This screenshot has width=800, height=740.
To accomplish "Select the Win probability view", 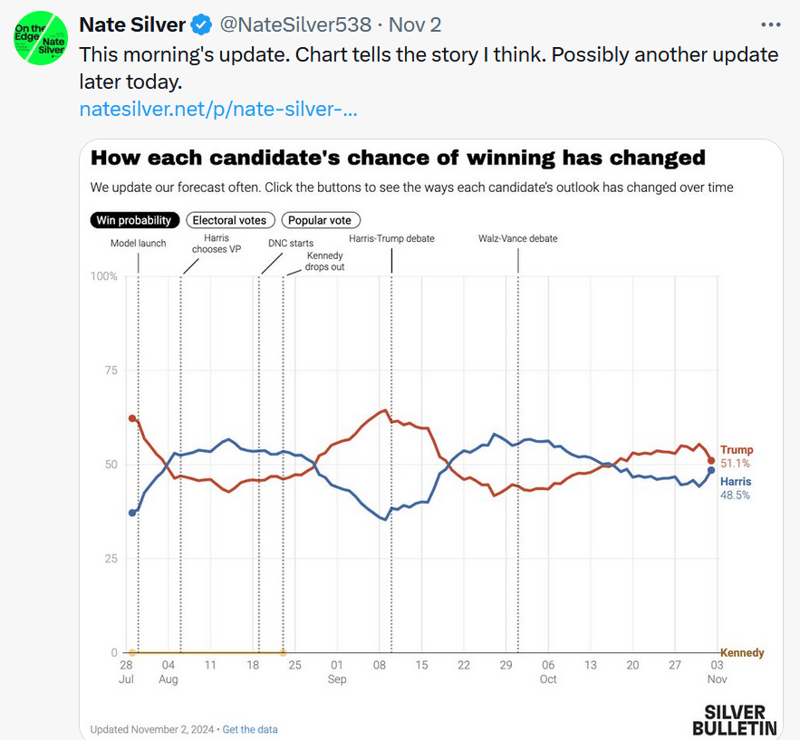I will 133,220.
